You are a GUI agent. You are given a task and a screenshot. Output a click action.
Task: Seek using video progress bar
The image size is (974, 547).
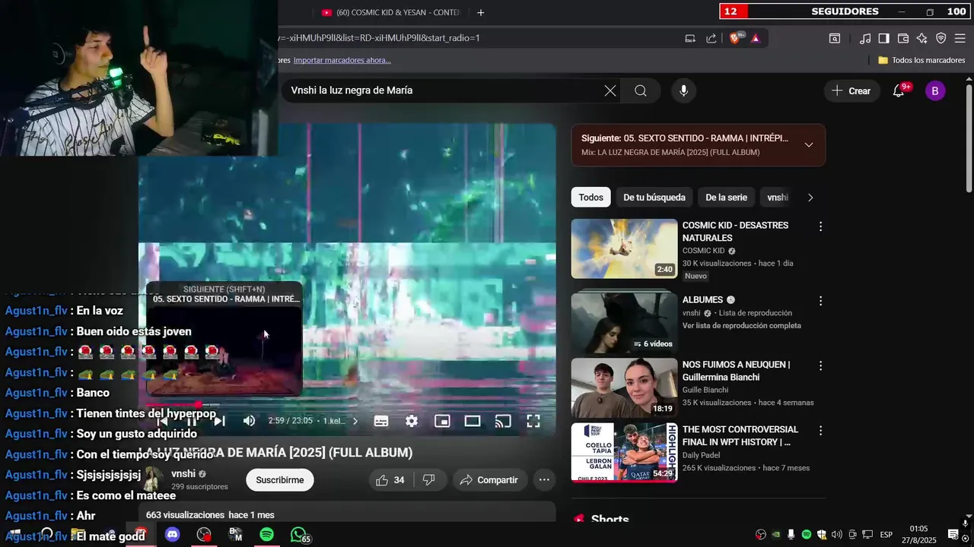coord(347,405)
